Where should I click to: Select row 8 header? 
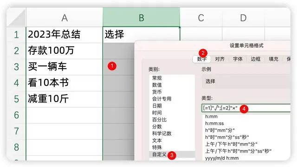pos(17,148)
